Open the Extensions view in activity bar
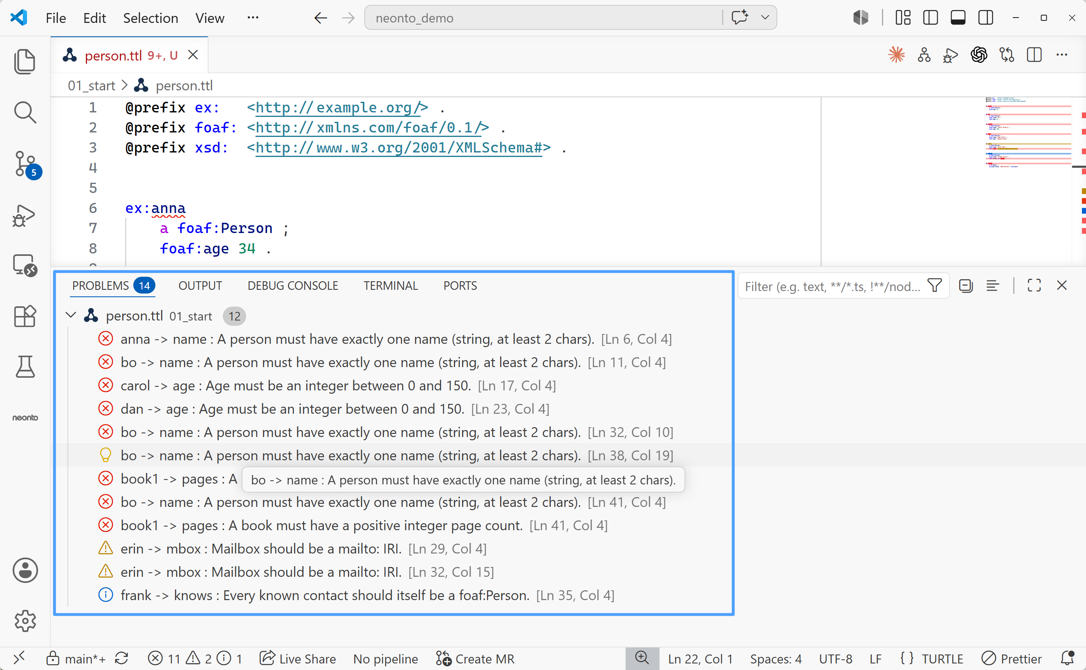Image resolution: width=1086 pixels, height=670 pixels. [x=25, y=316]
